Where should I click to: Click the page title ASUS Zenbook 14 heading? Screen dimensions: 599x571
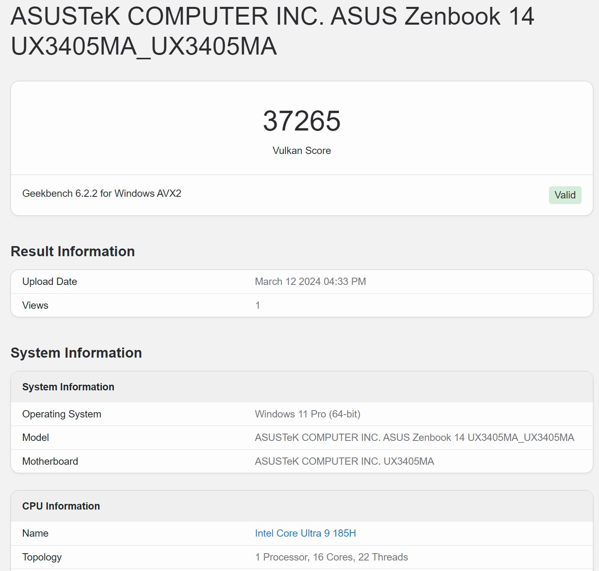click(x=272, y=31)
